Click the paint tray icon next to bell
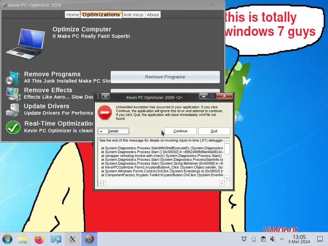Viewport: 328px width, 246px height. 254,239
